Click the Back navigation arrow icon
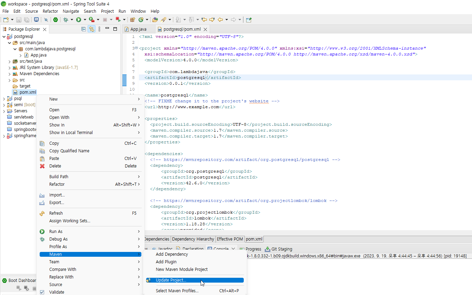472x295 pixels. (220, 20)
